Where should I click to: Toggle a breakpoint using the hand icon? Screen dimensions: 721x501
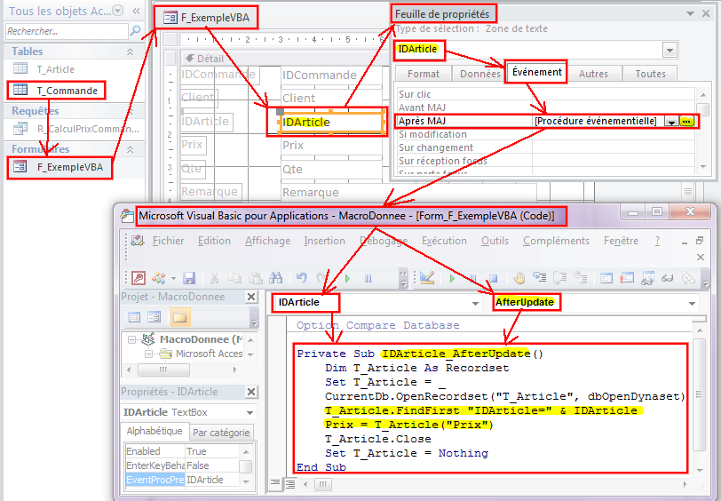[x=519, y=278]
